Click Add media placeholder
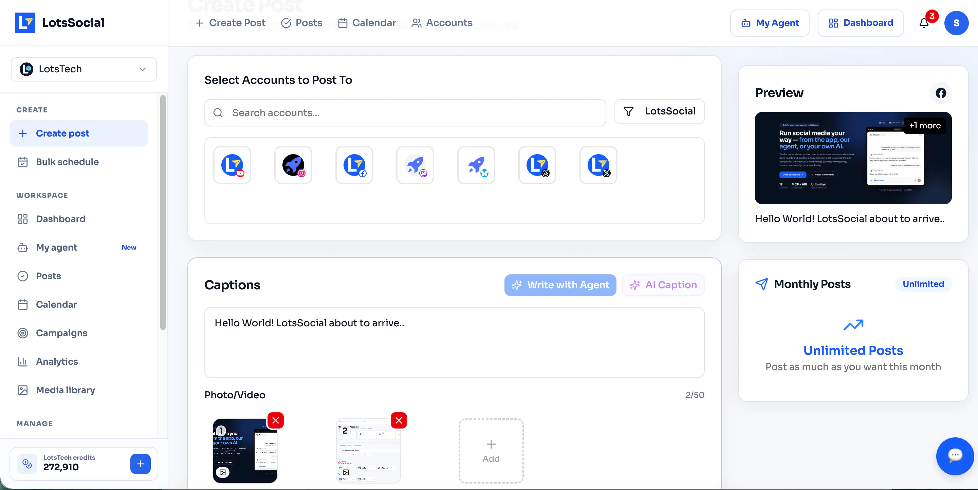978x490 pixels. tap(491, 451)
